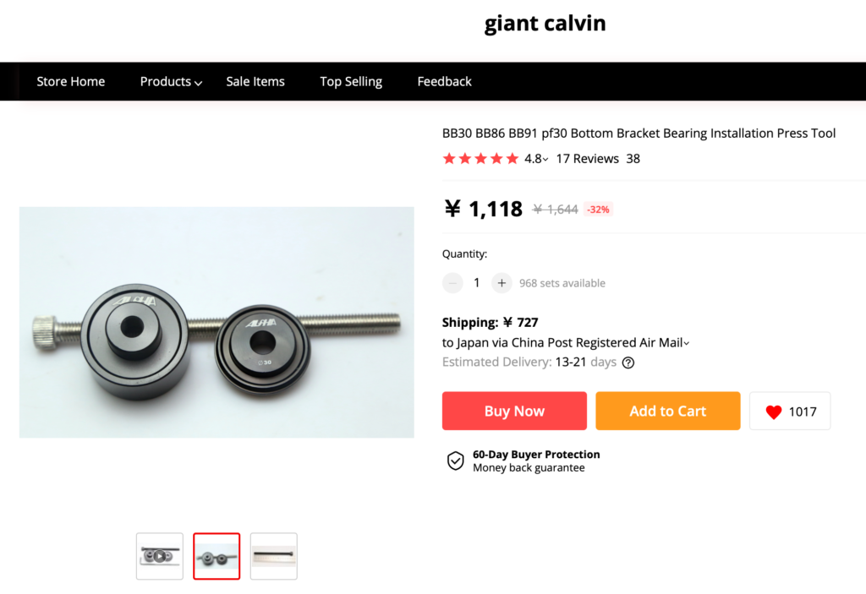The width and height of the screenshot is (866, 594).
Task: Click the Buyer Protection shield icon
Action: (x=455, y=460)
